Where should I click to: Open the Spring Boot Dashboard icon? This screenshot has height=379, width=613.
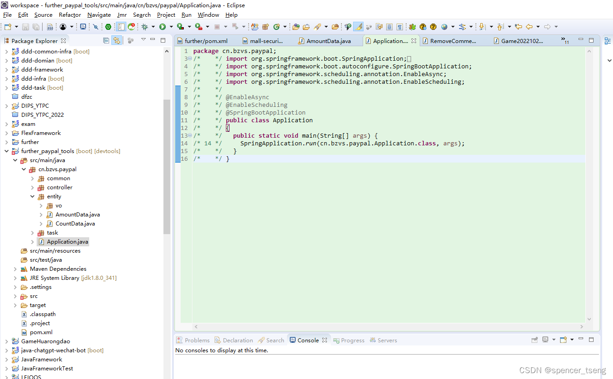click(x=108, y=26)
